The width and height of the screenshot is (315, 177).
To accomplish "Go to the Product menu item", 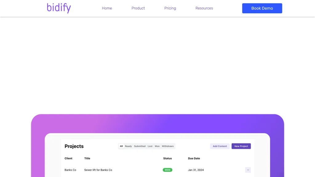I will coord(138,8).
